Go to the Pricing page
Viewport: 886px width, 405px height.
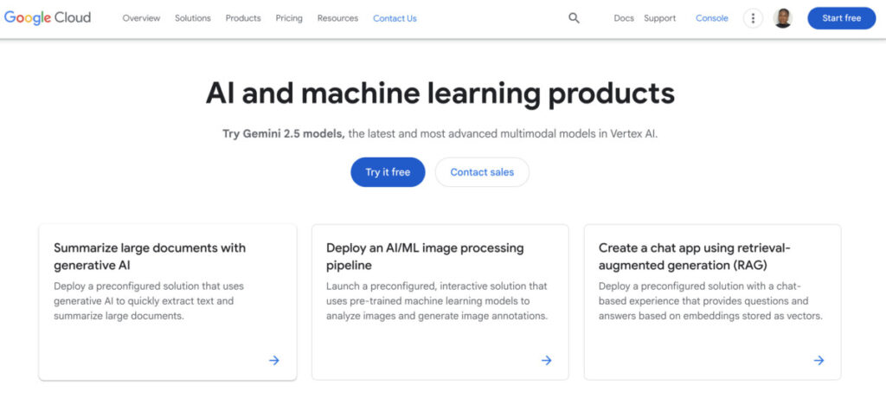(x=289, y=18)
